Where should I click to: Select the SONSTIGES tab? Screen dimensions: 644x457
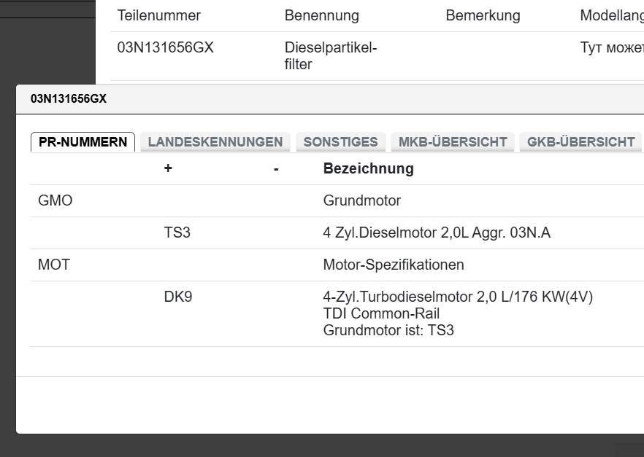(x=340, y=142)
